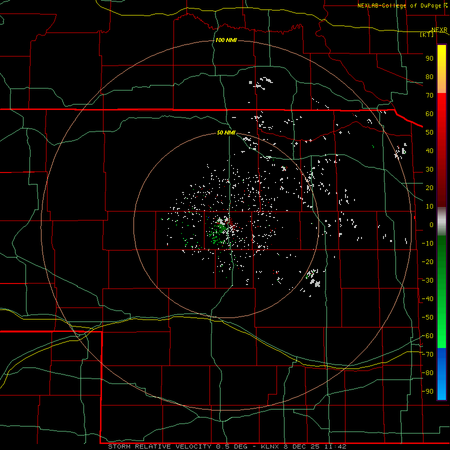This screenshot has width=450, height=450.
Task: Click the scale label '40'
Action: pyautogui.click(x=429, y=150)
